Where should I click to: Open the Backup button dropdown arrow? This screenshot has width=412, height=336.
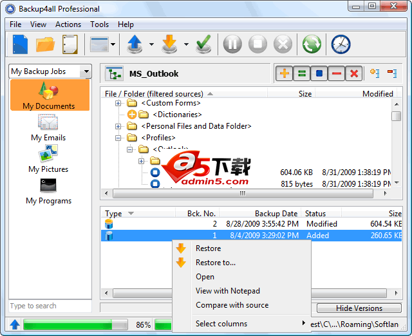(x=151, y=44)
